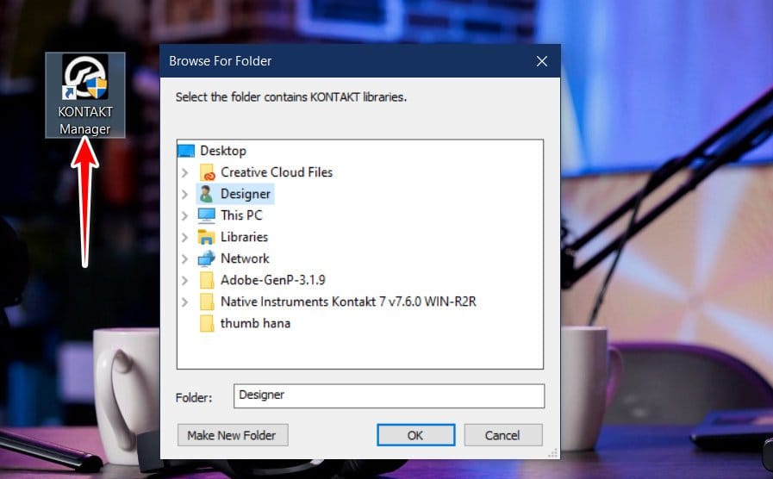Click the This PC computer icon

tap(206, 215)
